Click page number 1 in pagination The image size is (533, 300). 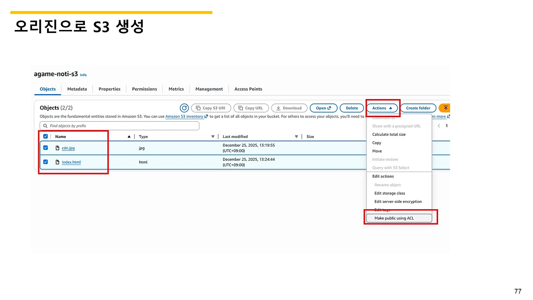click(447, 126)
